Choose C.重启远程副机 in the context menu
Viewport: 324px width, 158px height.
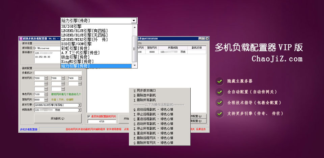160,119
